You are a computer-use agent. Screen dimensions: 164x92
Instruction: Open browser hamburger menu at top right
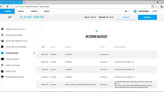pyautogui.click(x=158, y=2)
